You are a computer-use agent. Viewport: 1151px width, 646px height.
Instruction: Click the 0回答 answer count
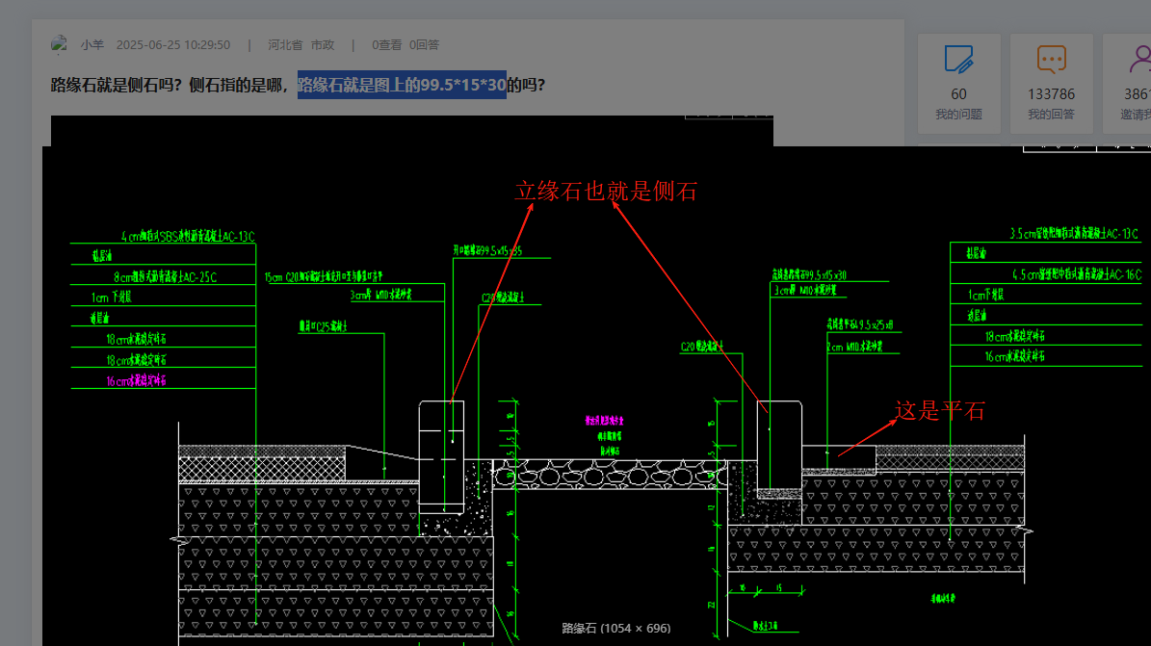(x=425, y=45)
